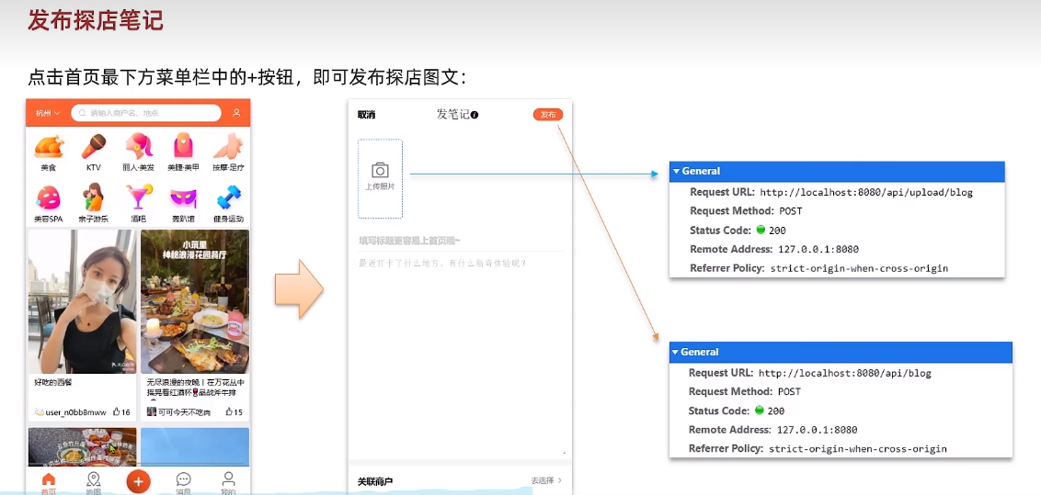This screenshot has height=495, width=1041.
Task: Open the 神秘浪漫花园餐厅 post photo
Action: click(x=195, y=301)
